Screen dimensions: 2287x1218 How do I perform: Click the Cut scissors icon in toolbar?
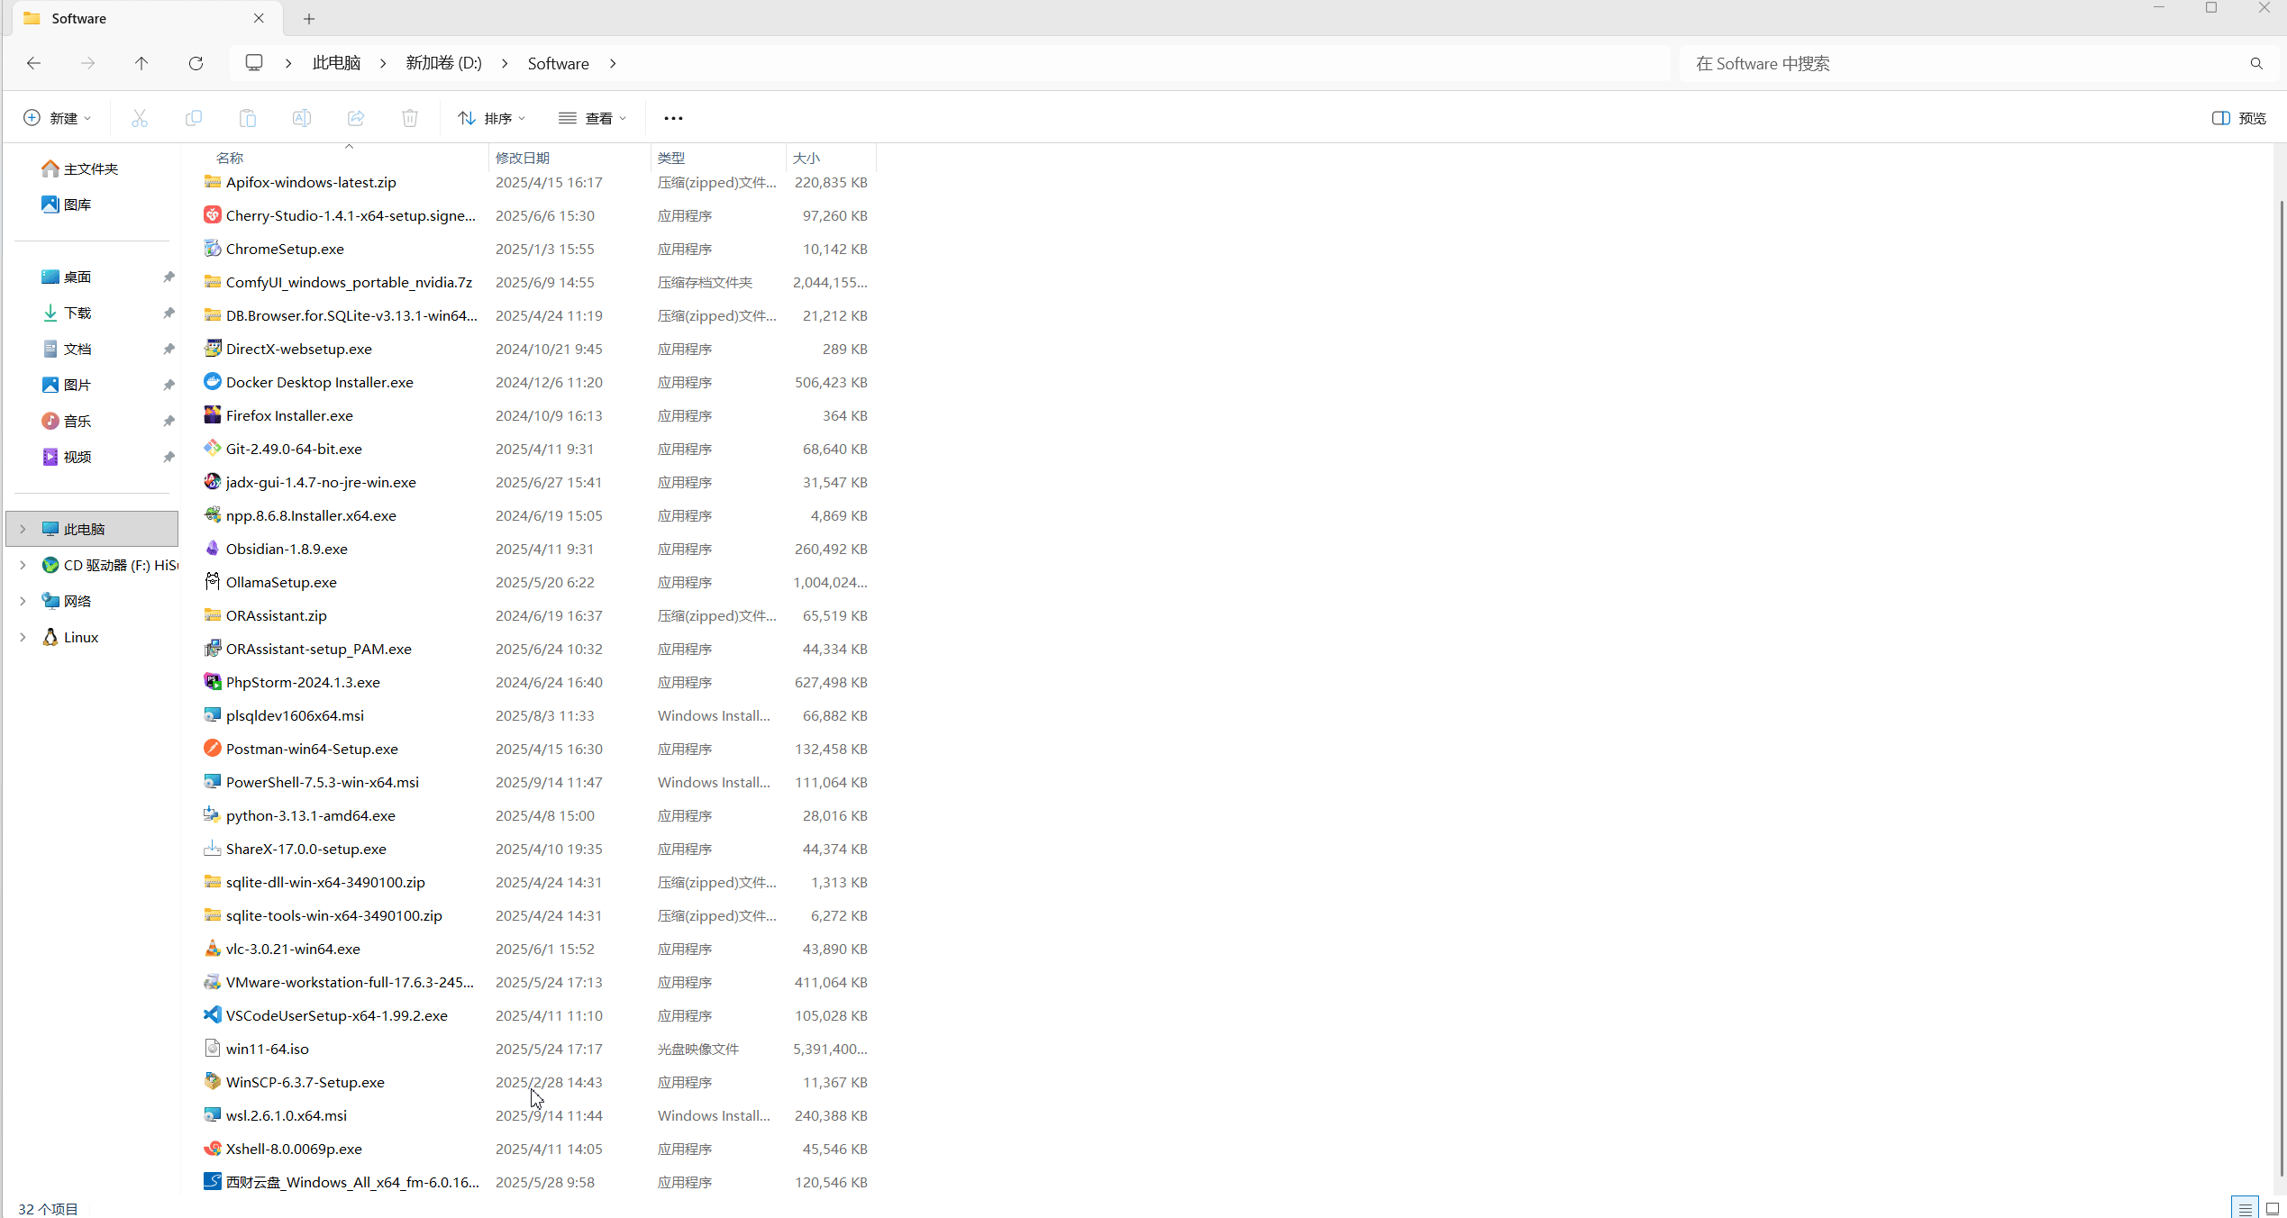coord(140,118)
